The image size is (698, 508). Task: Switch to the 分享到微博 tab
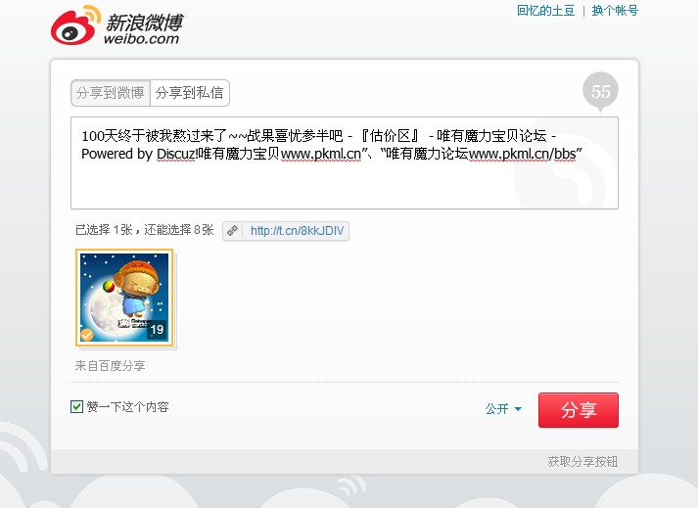111,93
